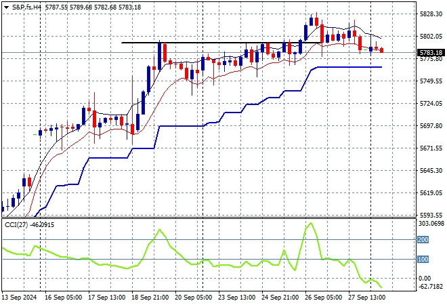The image size is (447, 305).
Task: Click the 24 Sep 21:00 time label
Action: coord(280,298)
